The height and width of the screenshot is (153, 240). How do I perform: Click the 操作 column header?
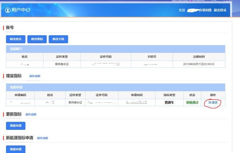tap(213, 95)
